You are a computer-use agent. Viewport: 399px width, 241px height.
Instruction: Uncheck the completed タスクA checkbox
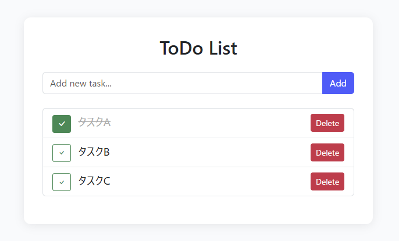point(62,123)
